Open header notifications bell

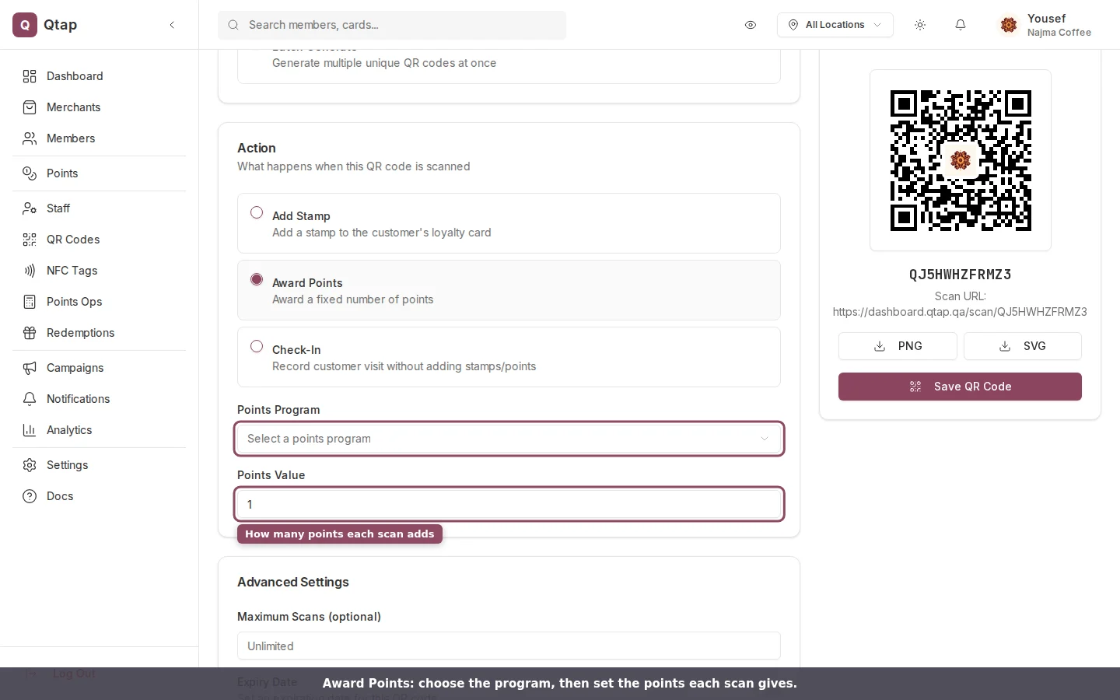pos(961,25)
